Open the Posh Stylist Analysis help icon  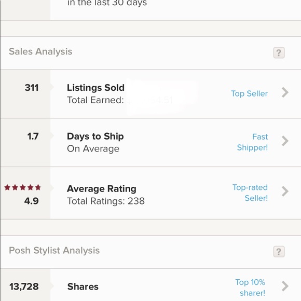point(279,252)
